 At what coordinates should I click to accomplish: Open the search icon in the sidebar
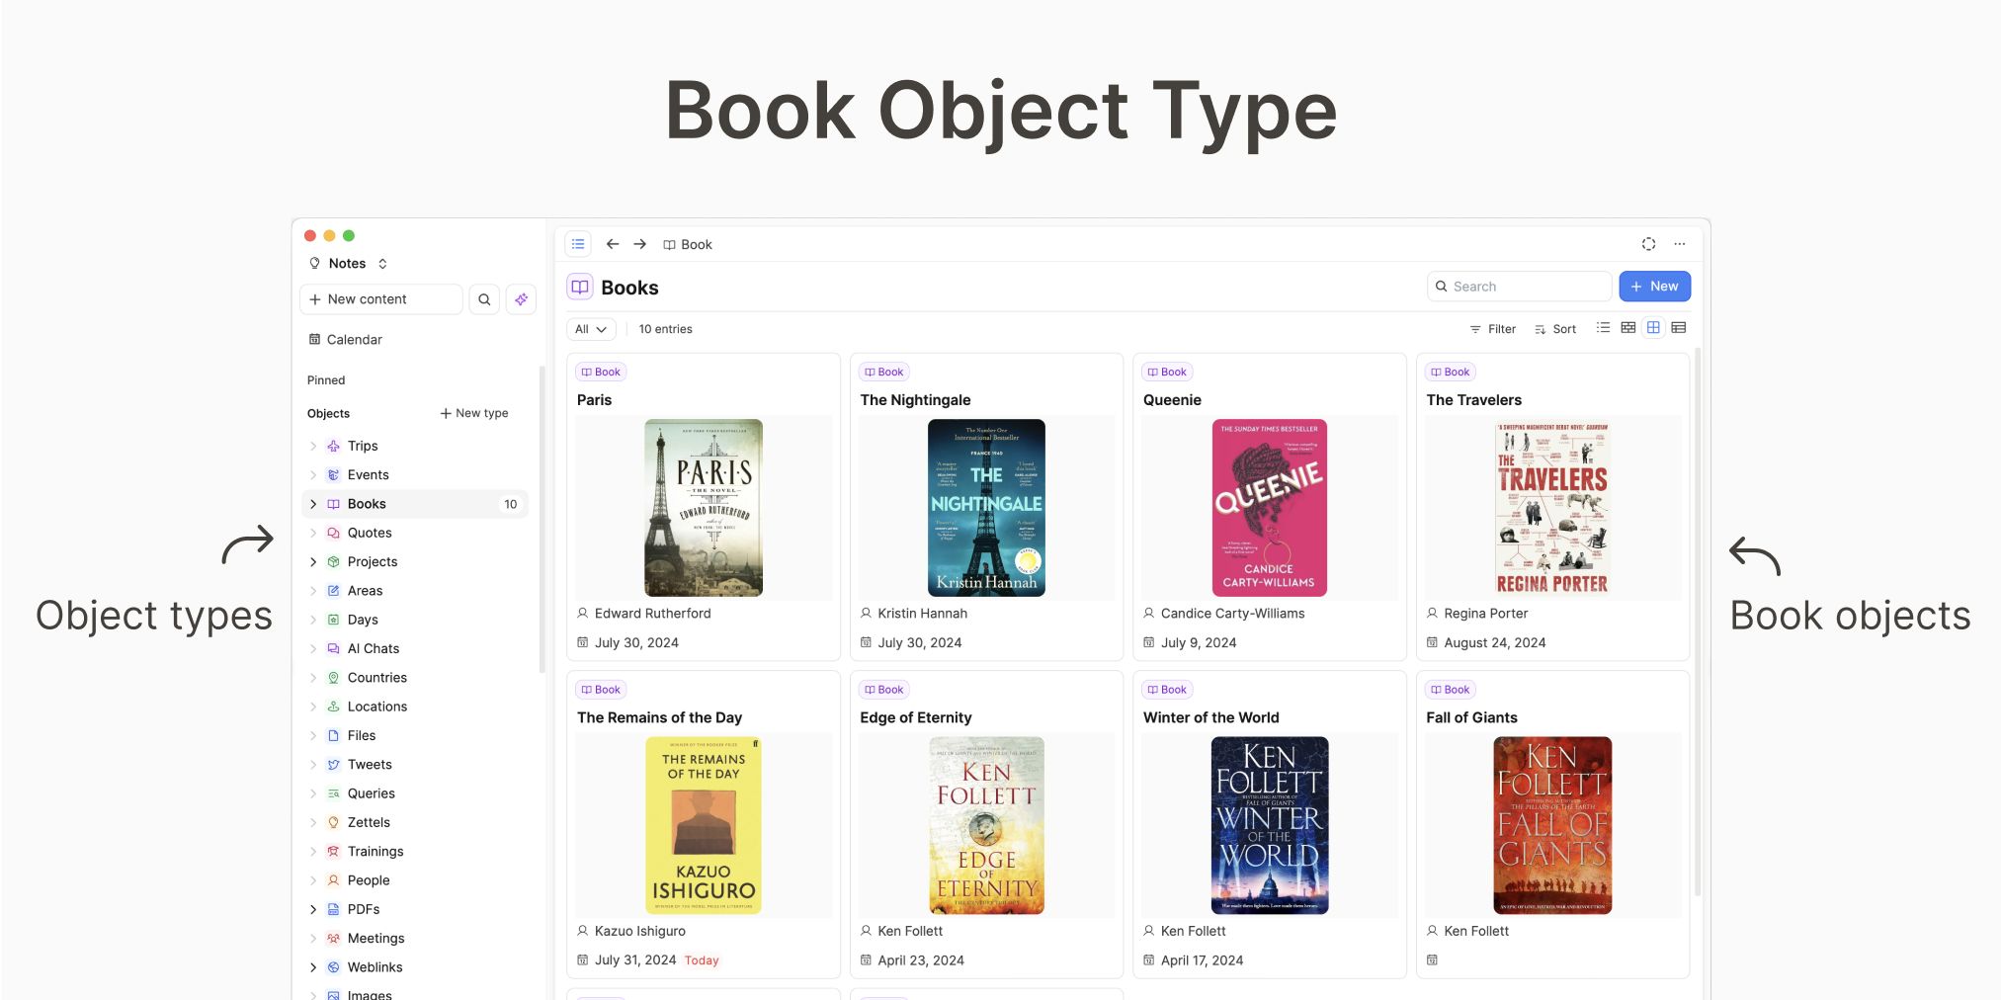[x=483, y=298]
